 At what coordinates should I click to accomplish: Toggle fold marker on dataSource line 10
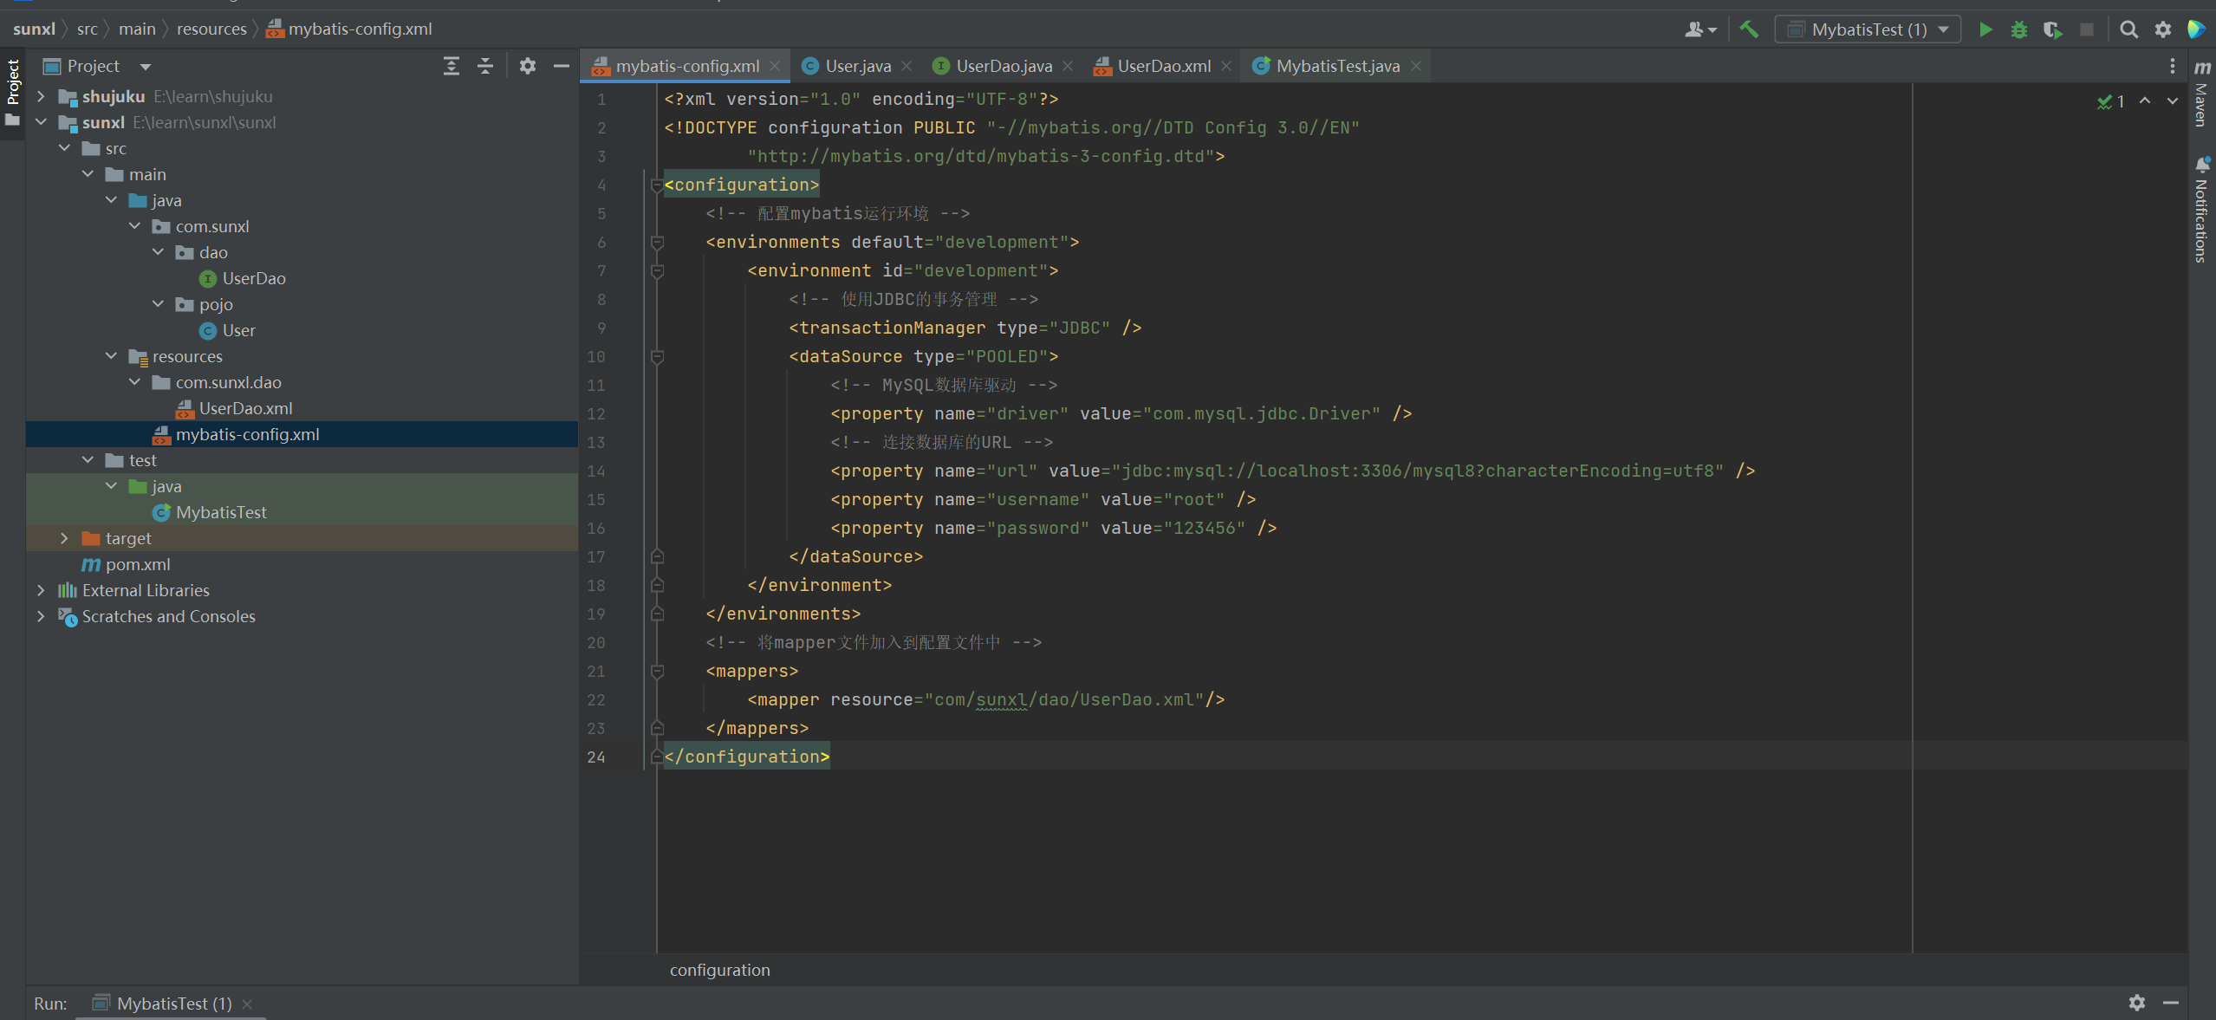point(657,357)
